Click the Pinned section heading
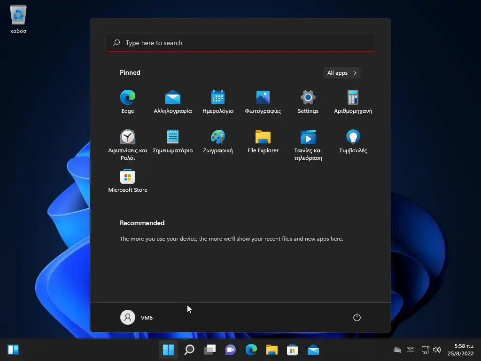This screenshot has width=481, height=361. [x=130, y=72]
